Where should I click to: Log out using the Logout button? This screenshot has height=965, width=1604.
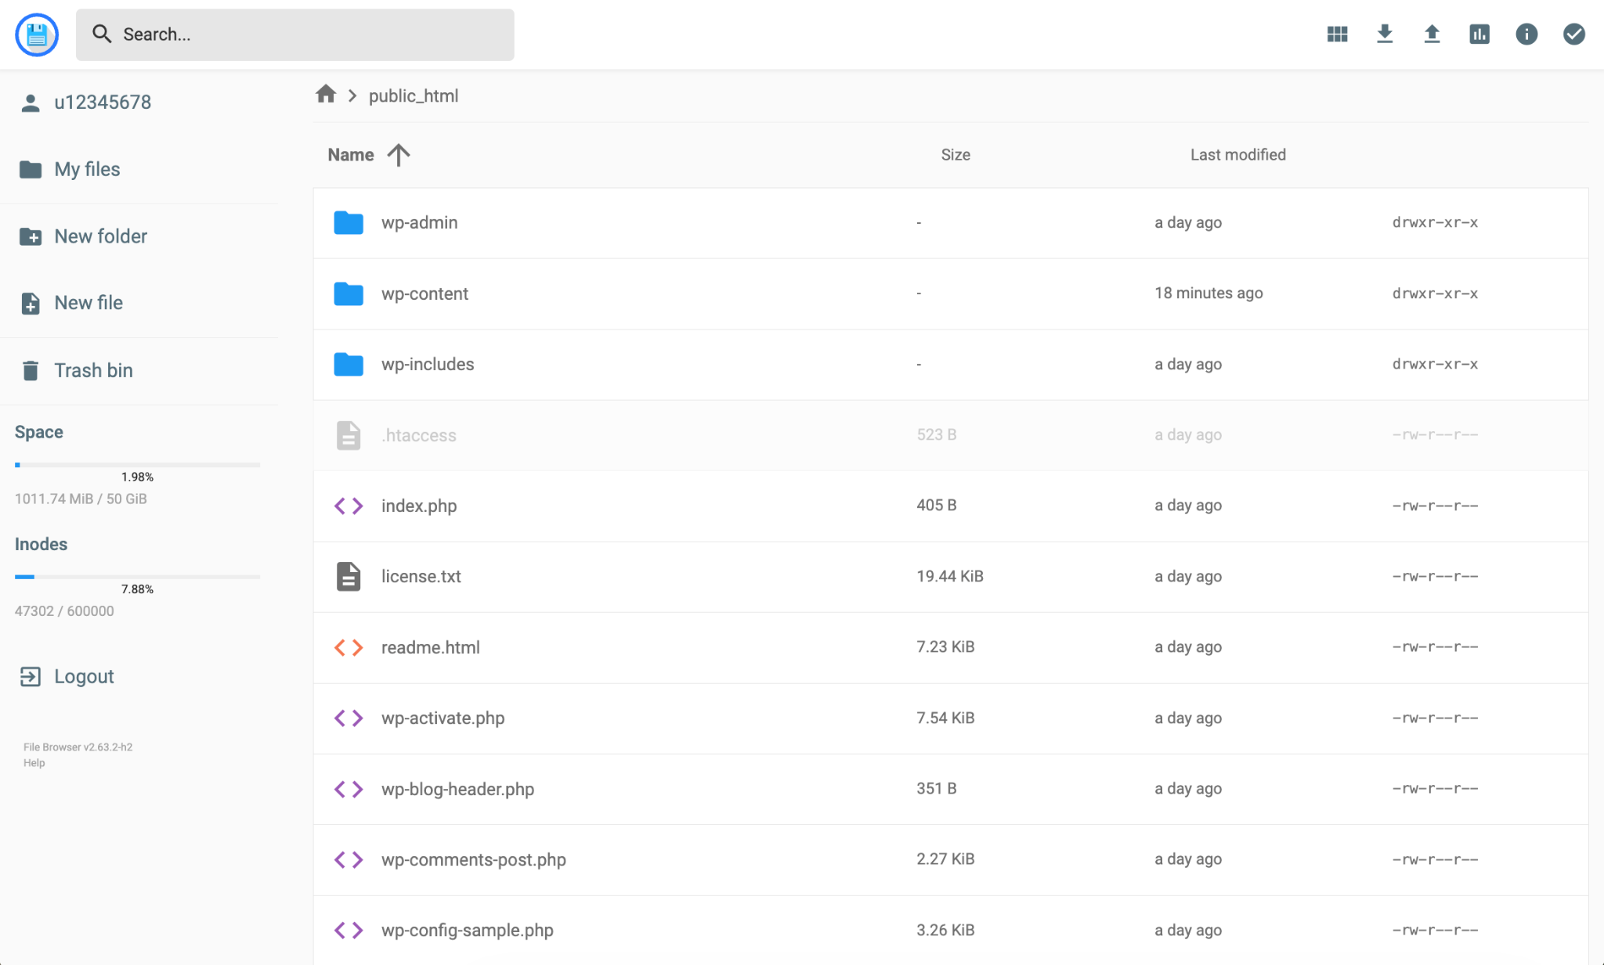[x=67, y=676]
